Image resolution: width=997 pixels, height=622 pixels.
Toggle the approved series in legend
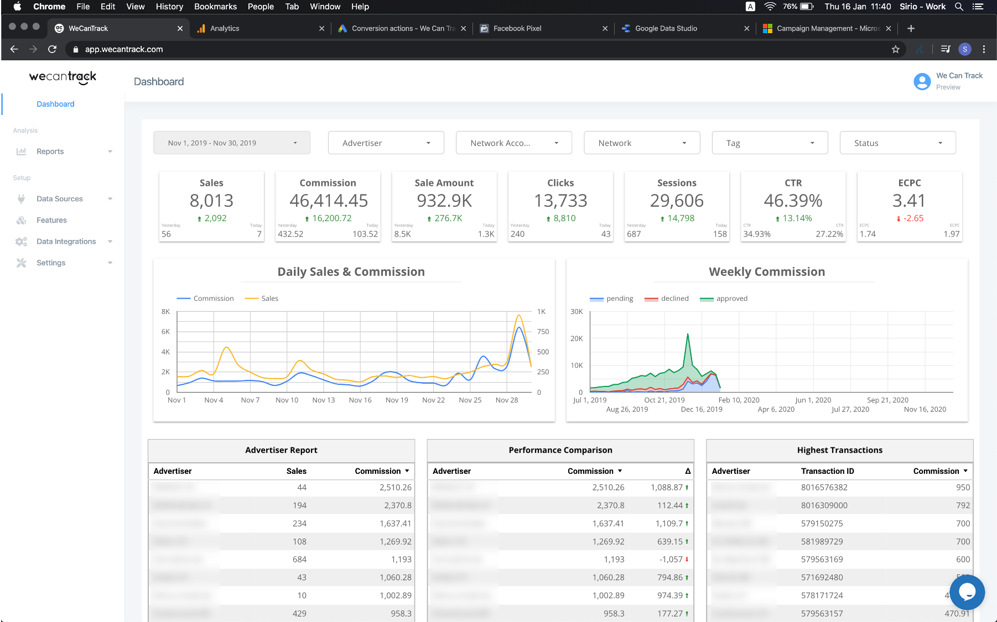pyautogui.click(x=731, y=299)
